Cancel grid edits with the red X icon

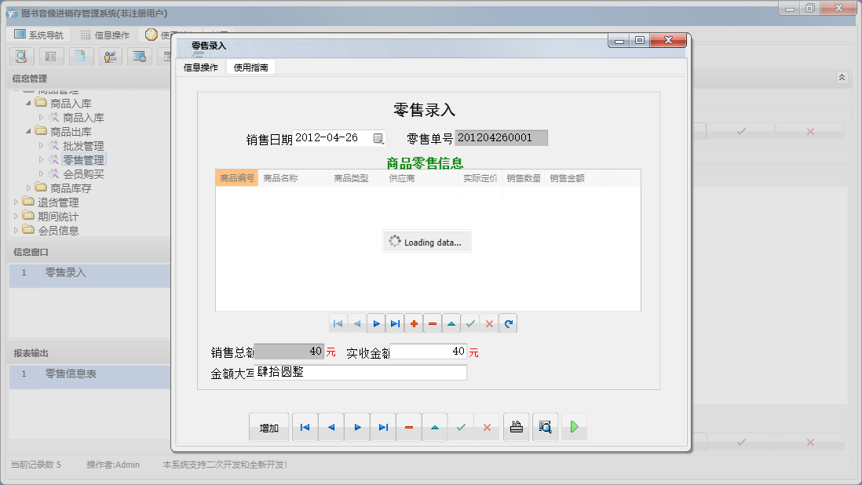click(x=489, y=323)
